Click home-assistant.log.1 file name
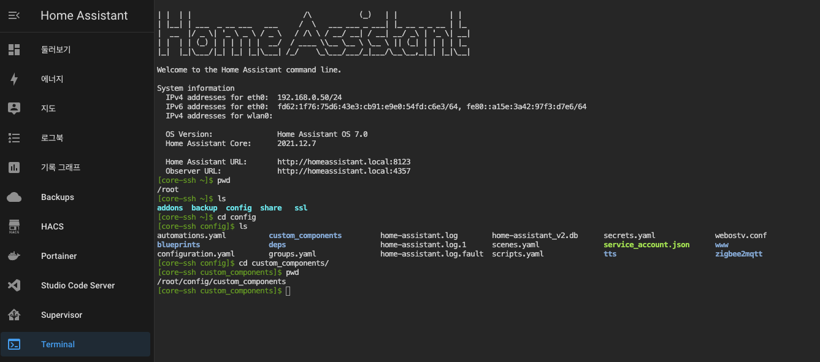 click(423, 245)
